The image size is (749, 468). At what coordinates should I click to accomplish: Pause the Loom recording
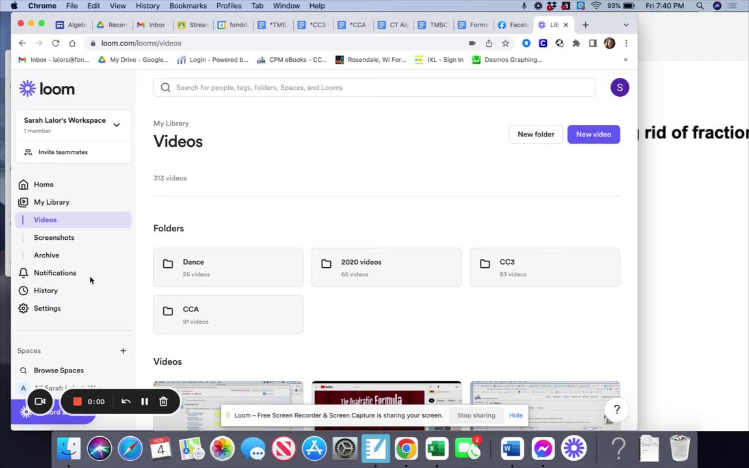(144, 401)
